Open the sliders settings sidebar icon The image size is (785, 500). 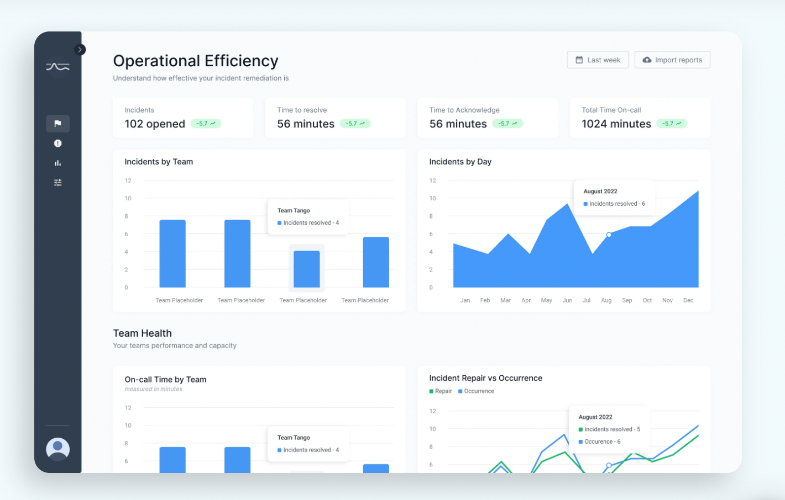[x=57, y=183]
